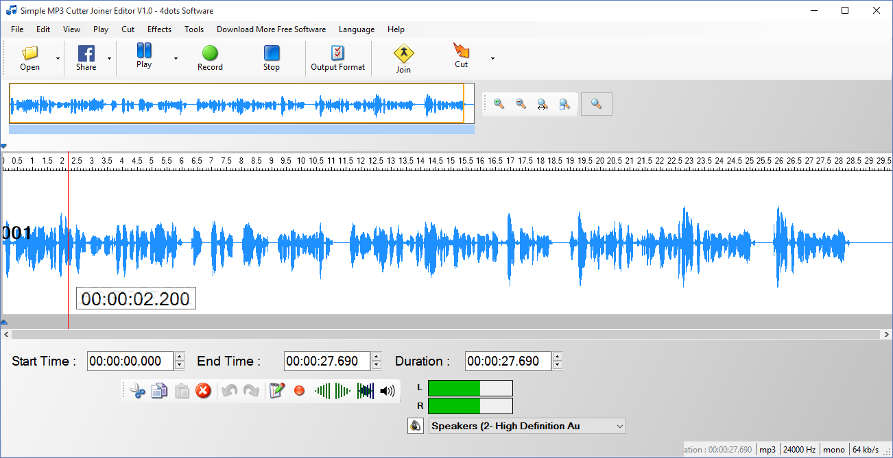Click the notepad edit icon
The width and height of the screenshot is (893, 458).
[x=277, y=391]
